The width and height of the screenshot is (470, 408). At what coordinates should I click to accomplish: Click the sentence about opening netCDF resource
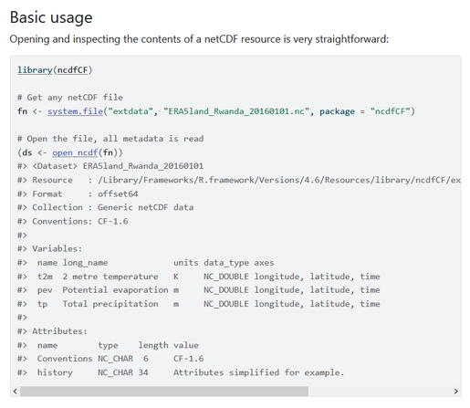click(x=199, y=39)
